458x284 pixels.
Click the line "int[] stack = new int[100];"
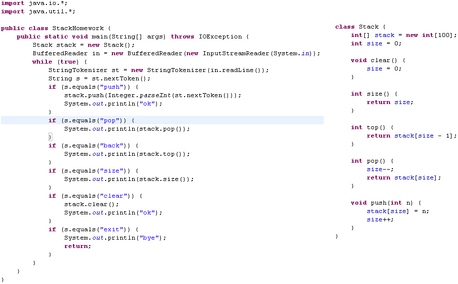click(404, 35)
